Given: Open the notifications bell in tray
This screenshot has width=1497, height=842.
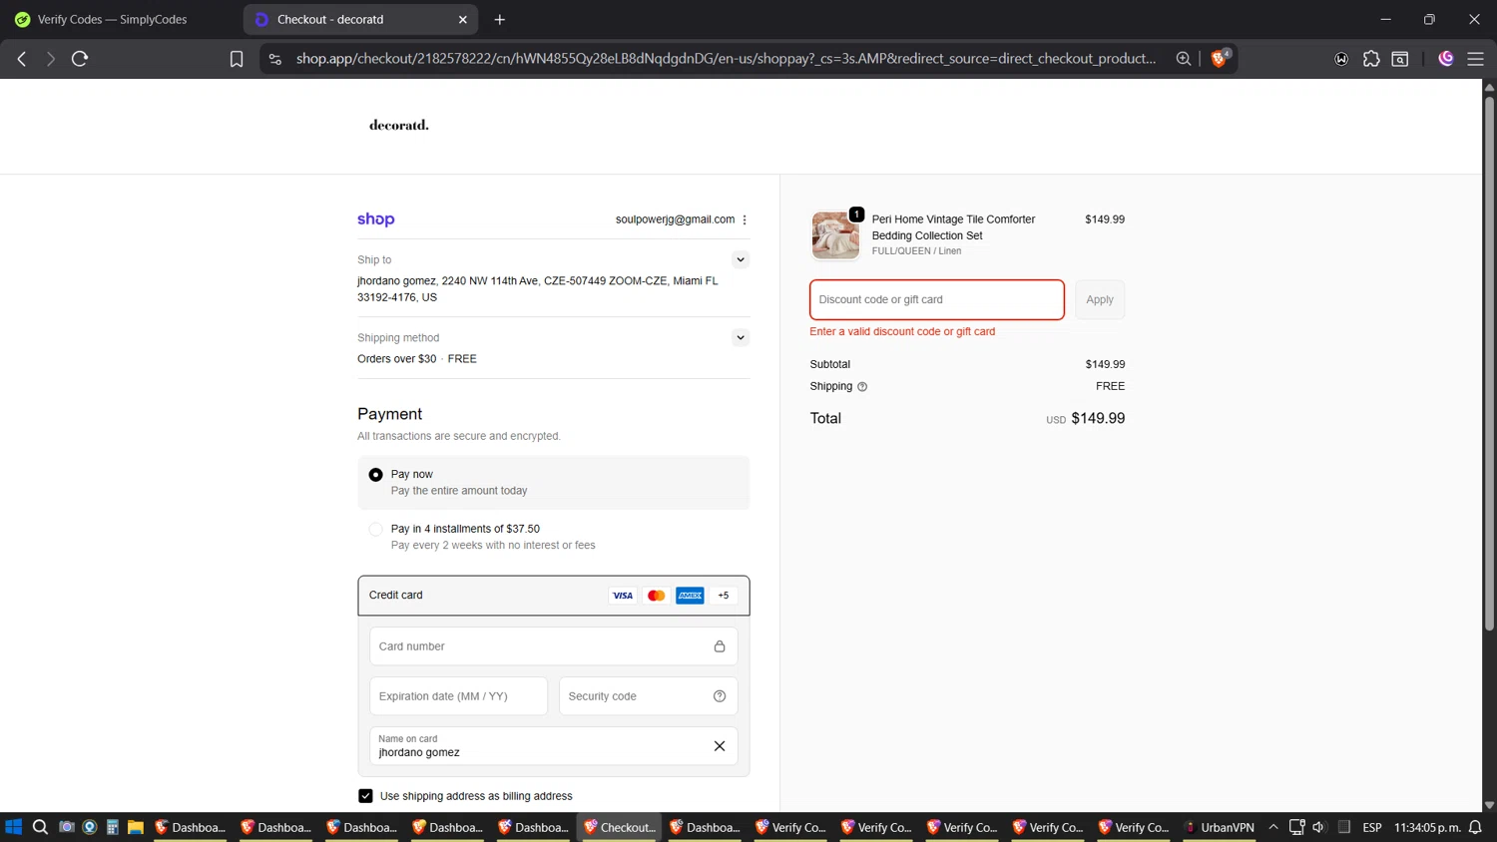Looking at the screenshot, I should [x=1475, y=827].
